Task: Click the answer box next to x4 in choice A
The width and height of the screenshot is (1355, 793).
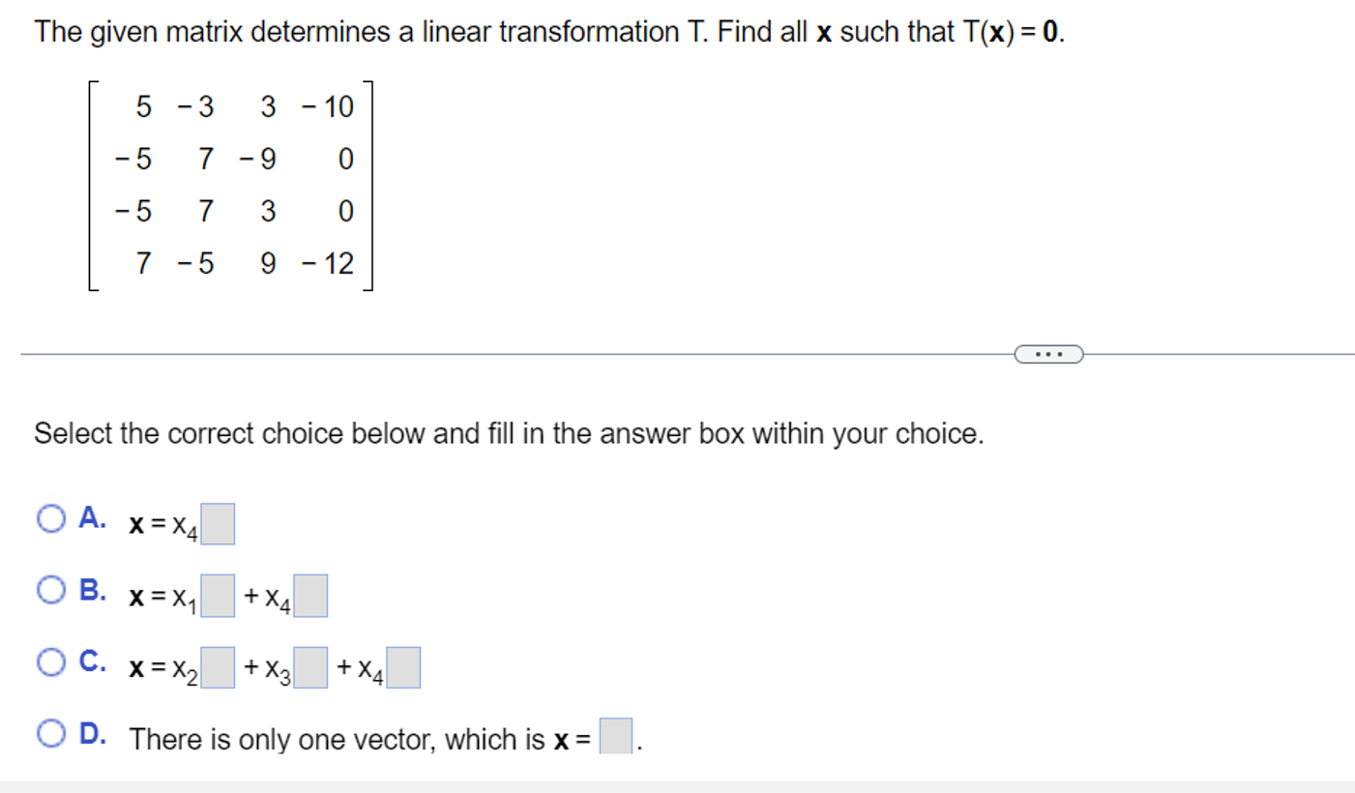Action: coord(220,524)
